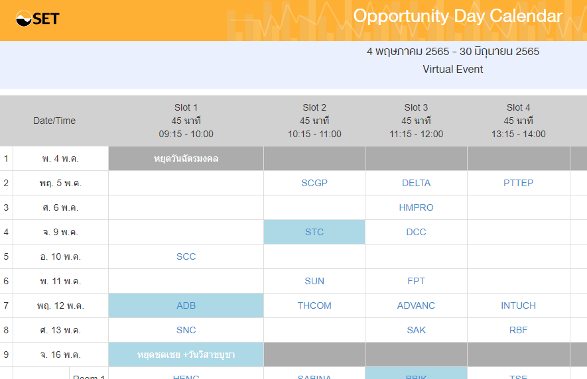Open the SNC company link
587x379 pixels.
186,330
